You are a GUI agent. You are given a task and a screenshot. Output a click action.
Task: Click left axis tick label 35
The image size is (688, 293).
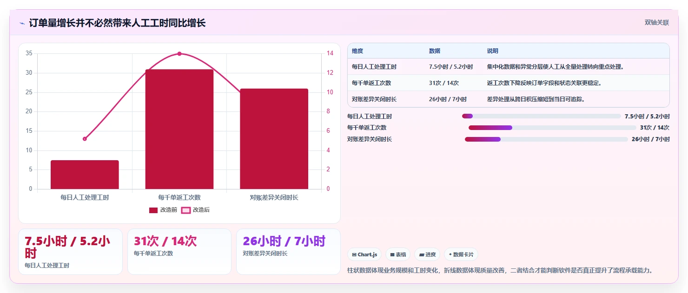[x=29, y=53]
